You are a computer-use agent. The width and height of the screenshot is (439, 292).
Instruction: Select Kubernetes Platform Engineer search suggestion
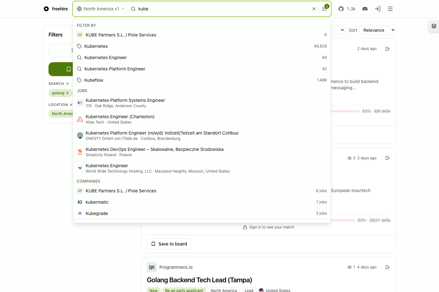[x=202, y=69]
